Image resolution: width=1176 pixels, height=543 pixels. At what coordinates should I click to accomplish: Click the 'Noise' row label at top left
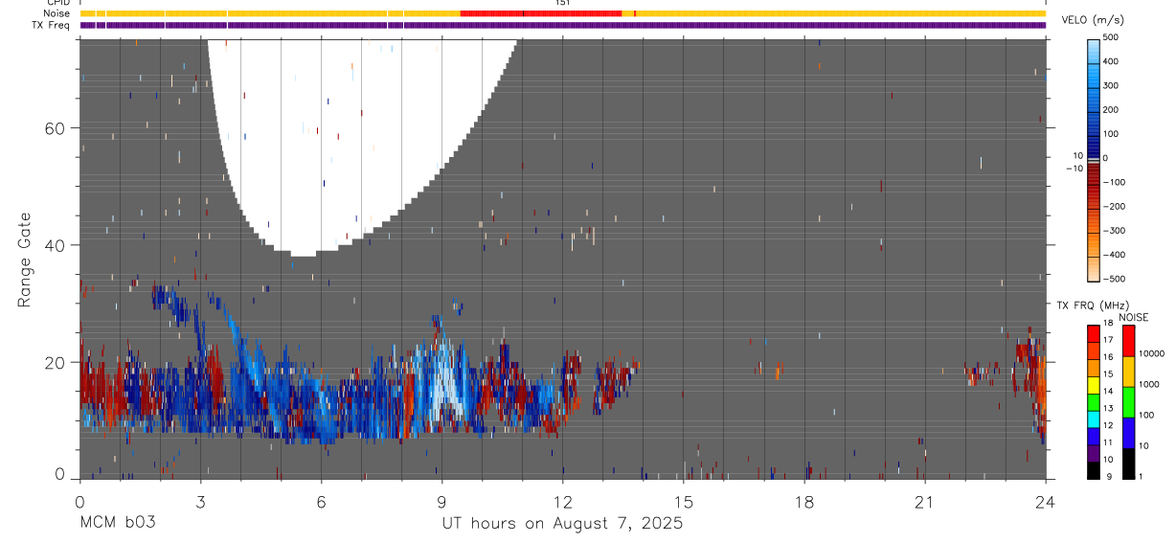[56, 13]
